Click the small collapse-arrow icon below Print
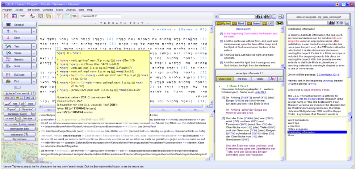 coord(17,87)
